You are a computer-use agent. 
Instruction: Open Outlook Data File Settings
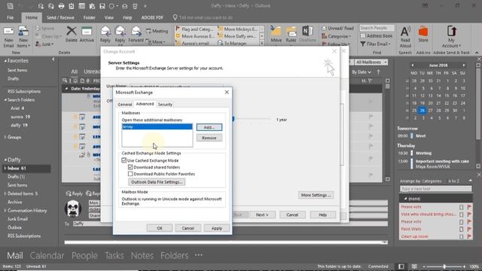pos(157,182)
